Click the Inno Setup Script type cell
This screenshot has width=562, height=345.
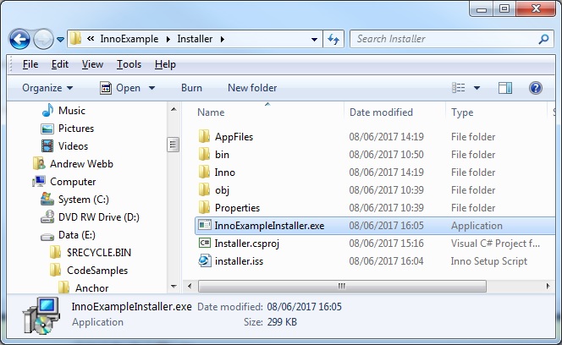(489, 261)
